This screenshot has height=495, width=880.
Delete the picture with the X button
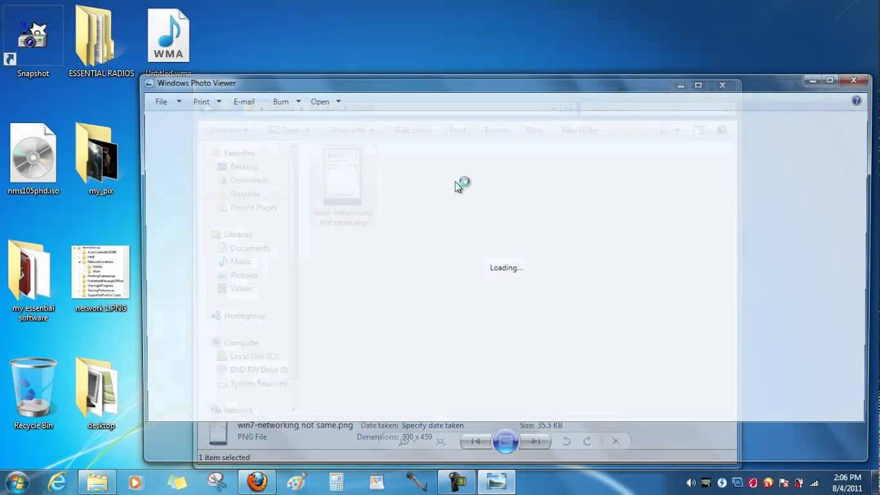615,441
